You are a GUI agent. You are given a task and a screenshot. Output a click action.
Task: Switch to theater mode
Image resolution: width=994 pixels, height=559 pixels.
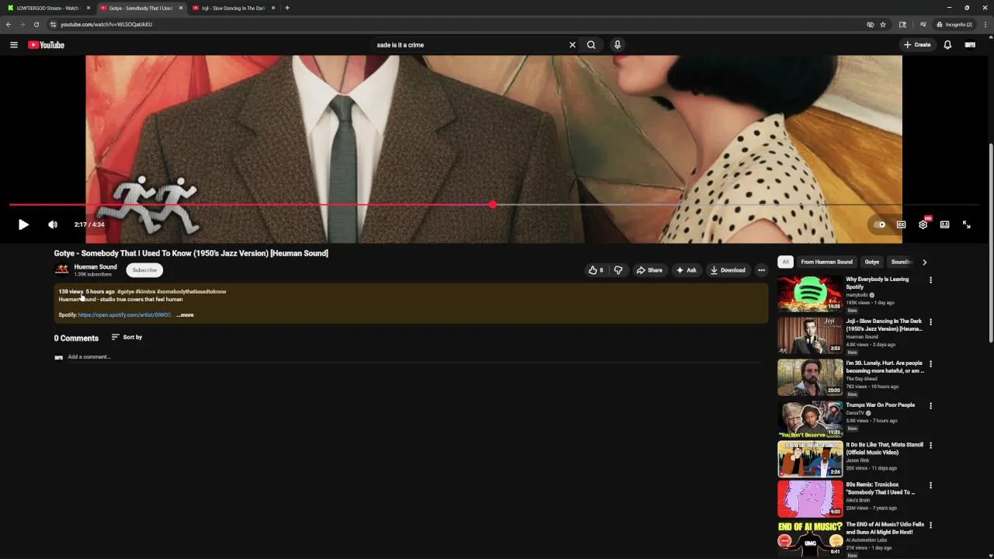click(x=944, y=224)
